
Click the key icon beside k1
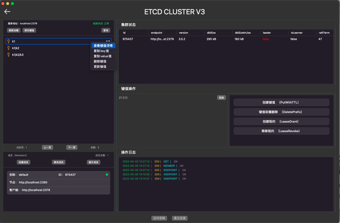(8, 41)
